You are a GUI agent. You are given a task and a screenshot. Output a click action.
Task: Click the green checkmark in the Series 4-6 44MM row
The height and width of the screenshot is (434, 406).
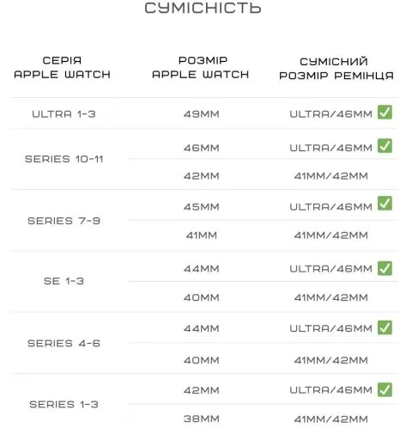(x=385, y=327)
